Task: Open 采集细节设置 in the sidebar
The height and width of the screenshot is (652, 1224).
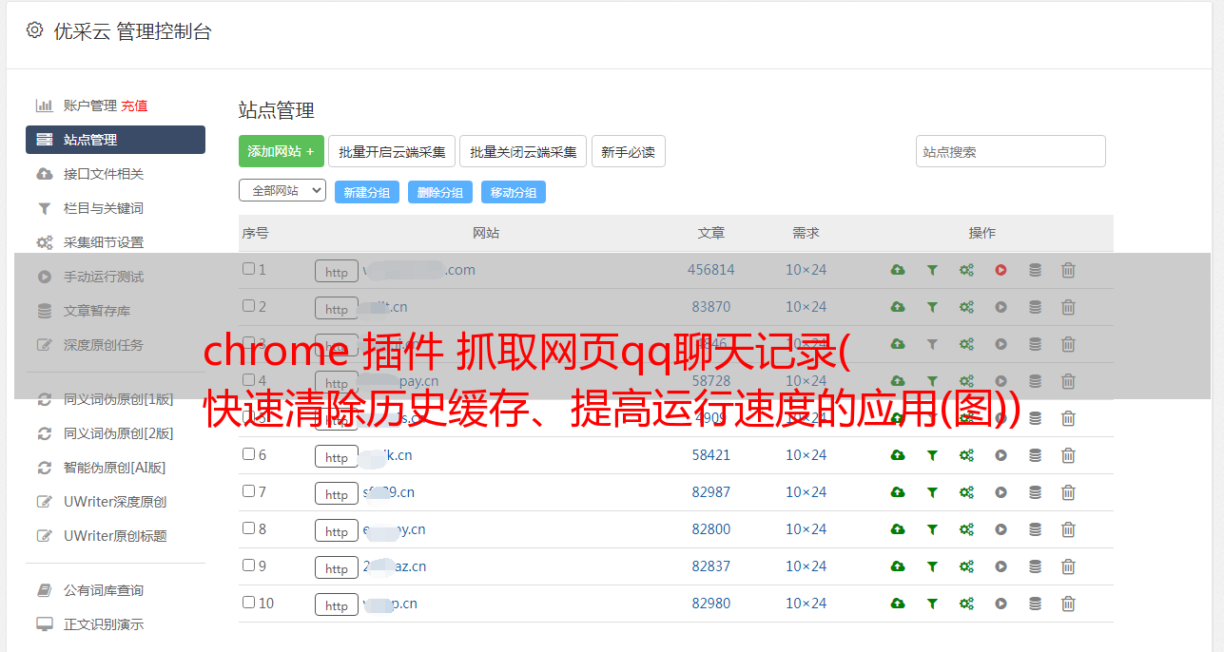Action: click(x=104, y=242)
